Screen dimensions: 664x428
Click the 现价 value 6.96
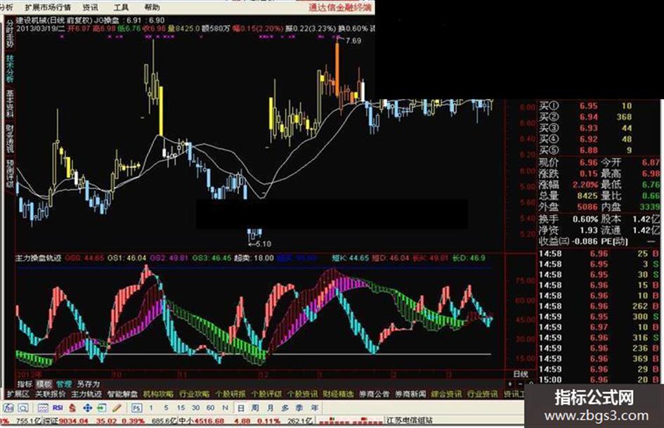tap(589, 163)
